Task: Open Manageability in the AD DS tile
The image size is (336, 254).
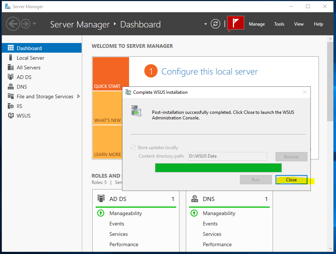Action: click(126, 213)
